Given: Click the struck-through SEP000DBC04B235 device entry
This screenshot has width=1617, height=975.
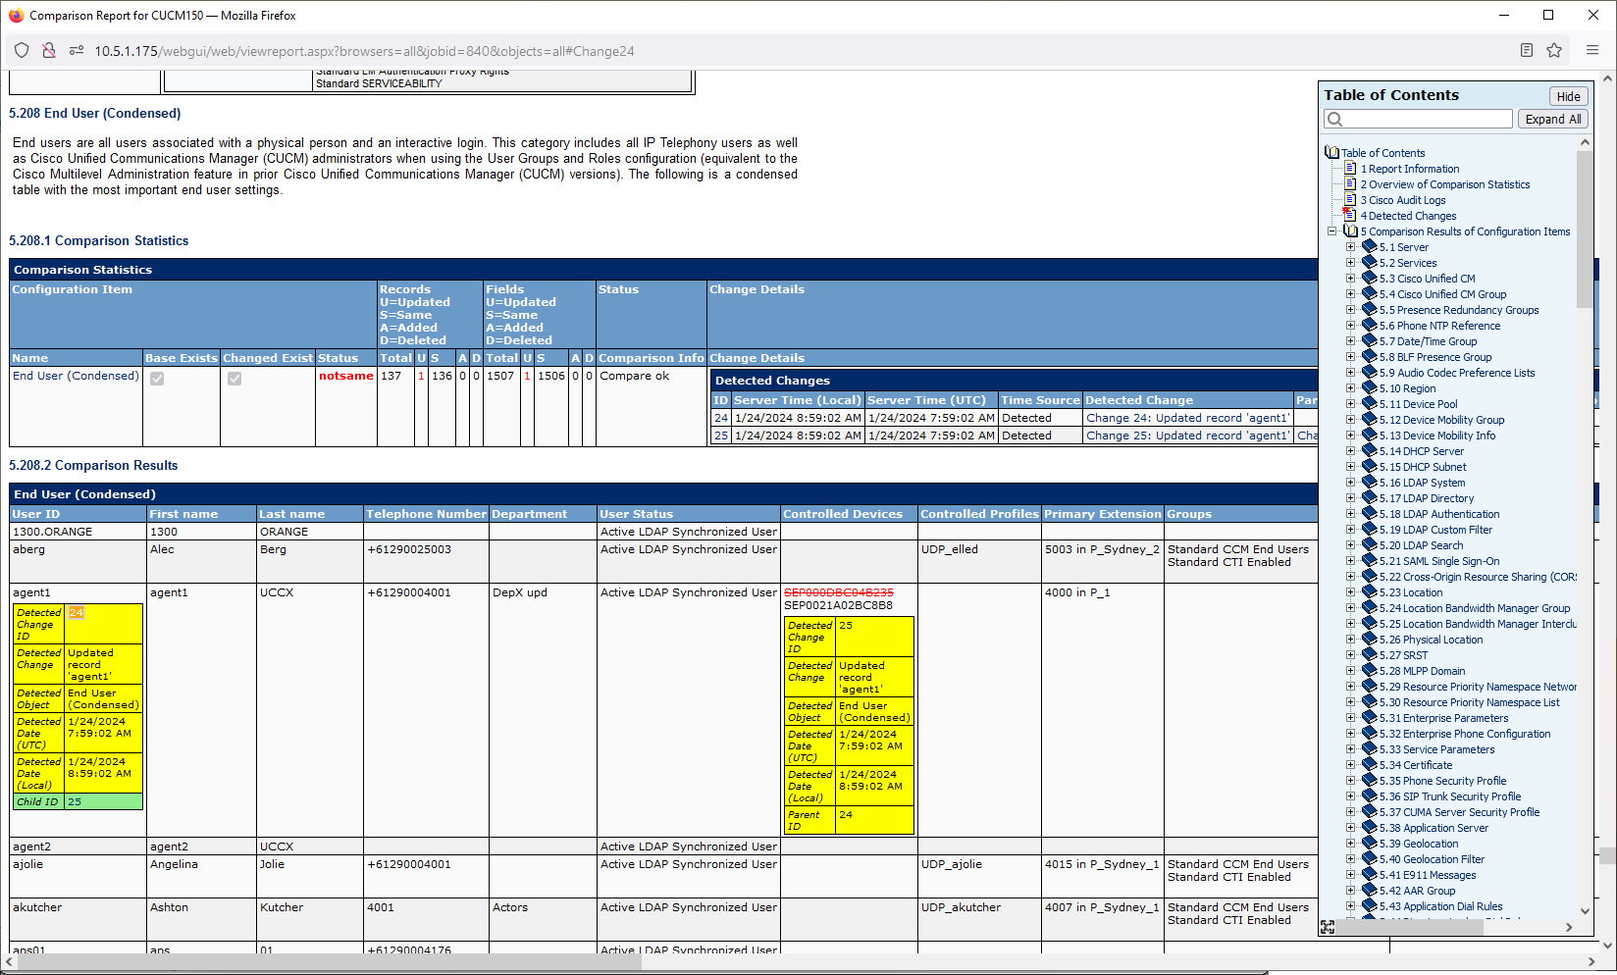Looking at the screenshot, I should click(x=839, y=592).
